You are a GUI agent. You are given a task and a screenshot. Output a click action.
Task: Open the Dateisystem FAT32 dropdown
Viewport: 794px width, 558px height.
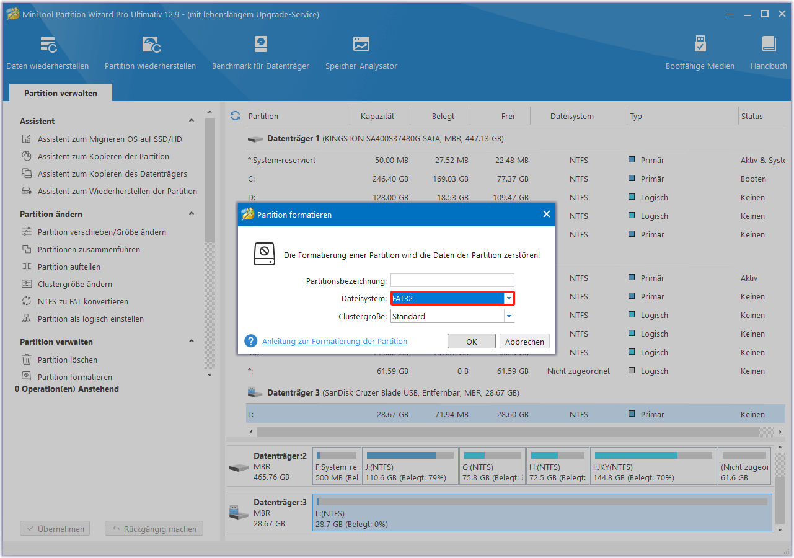(x=509, y=298)
